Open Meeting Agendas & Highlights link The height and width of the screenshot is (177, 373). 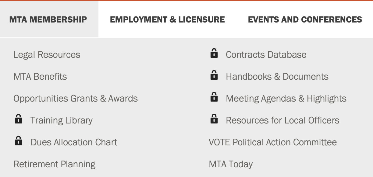click(x=286, y=99)
